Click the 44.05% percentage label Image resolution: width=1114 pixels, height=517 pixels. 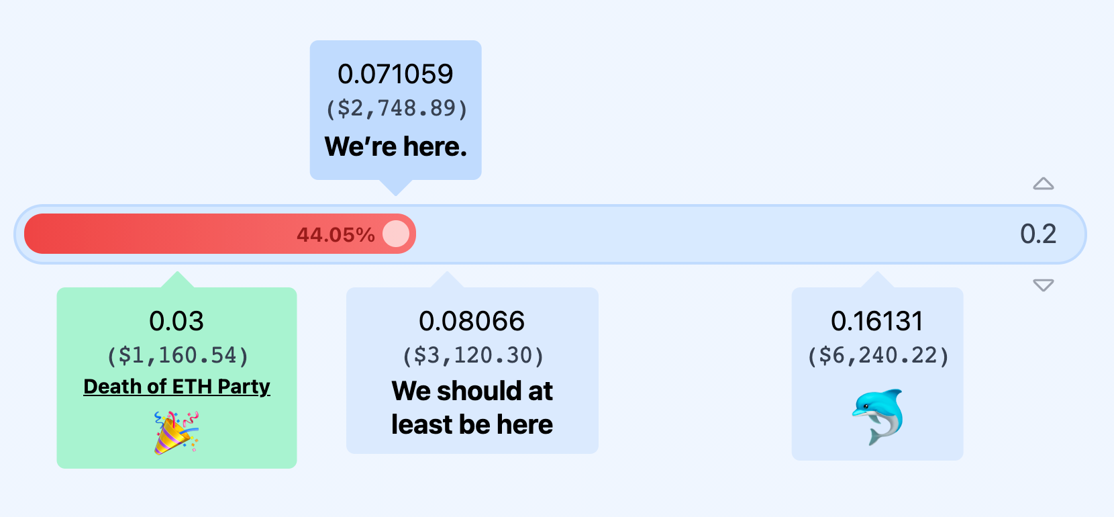click(x=336, y=235)
